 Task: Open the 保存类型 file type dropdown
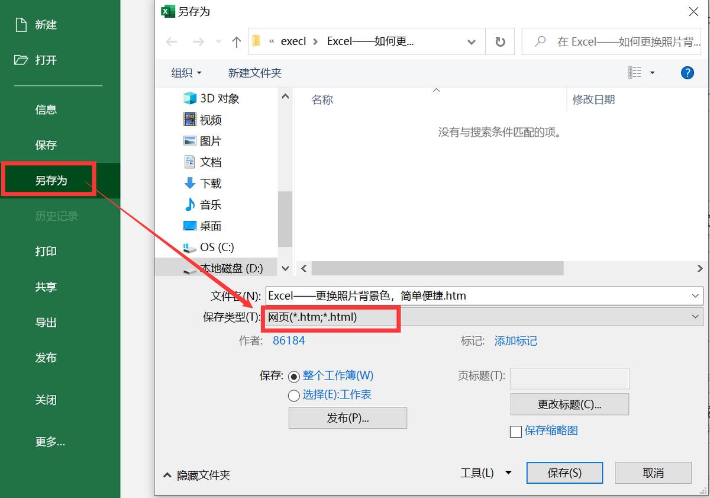[696, 317]
